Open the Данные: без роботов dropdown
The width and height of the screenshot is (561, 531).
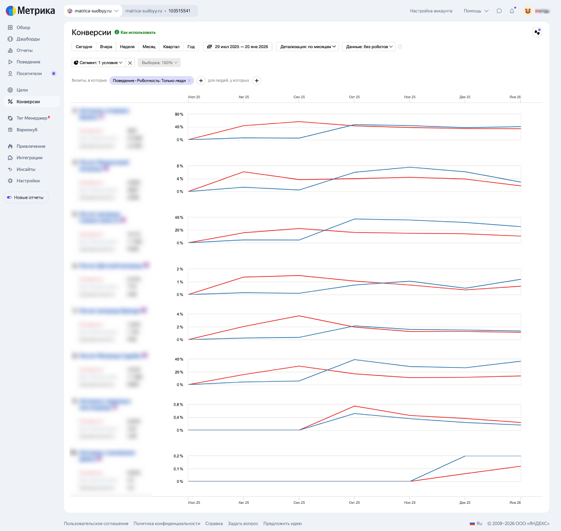(369, 47)
